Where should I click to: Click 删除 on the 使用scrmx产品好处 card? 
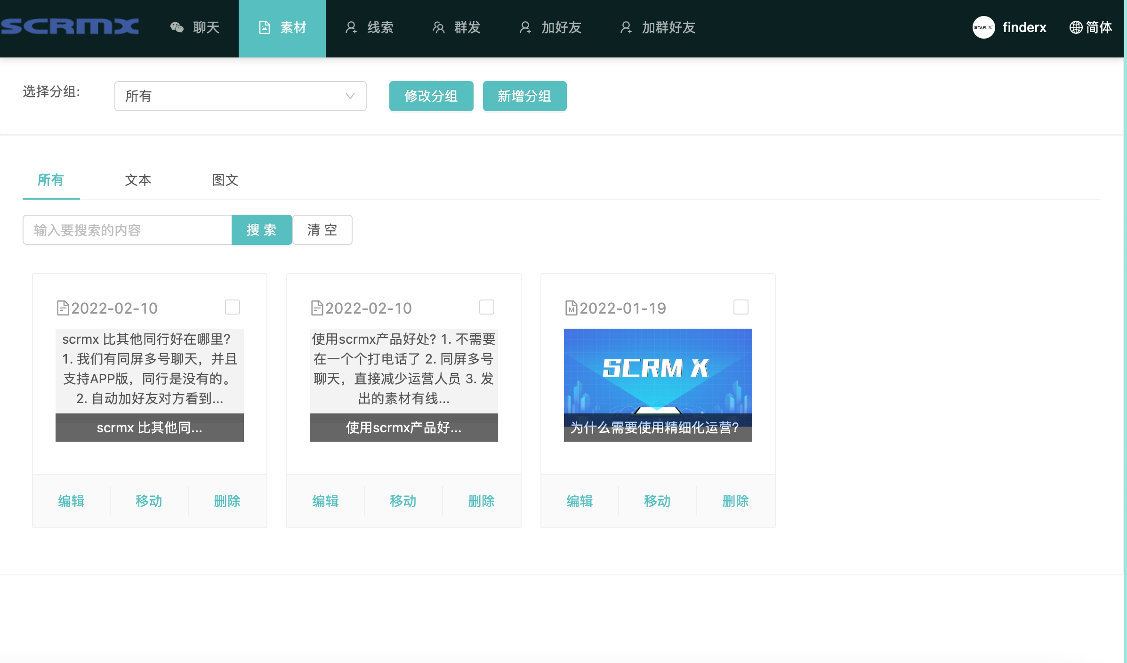tap(481, 501)
